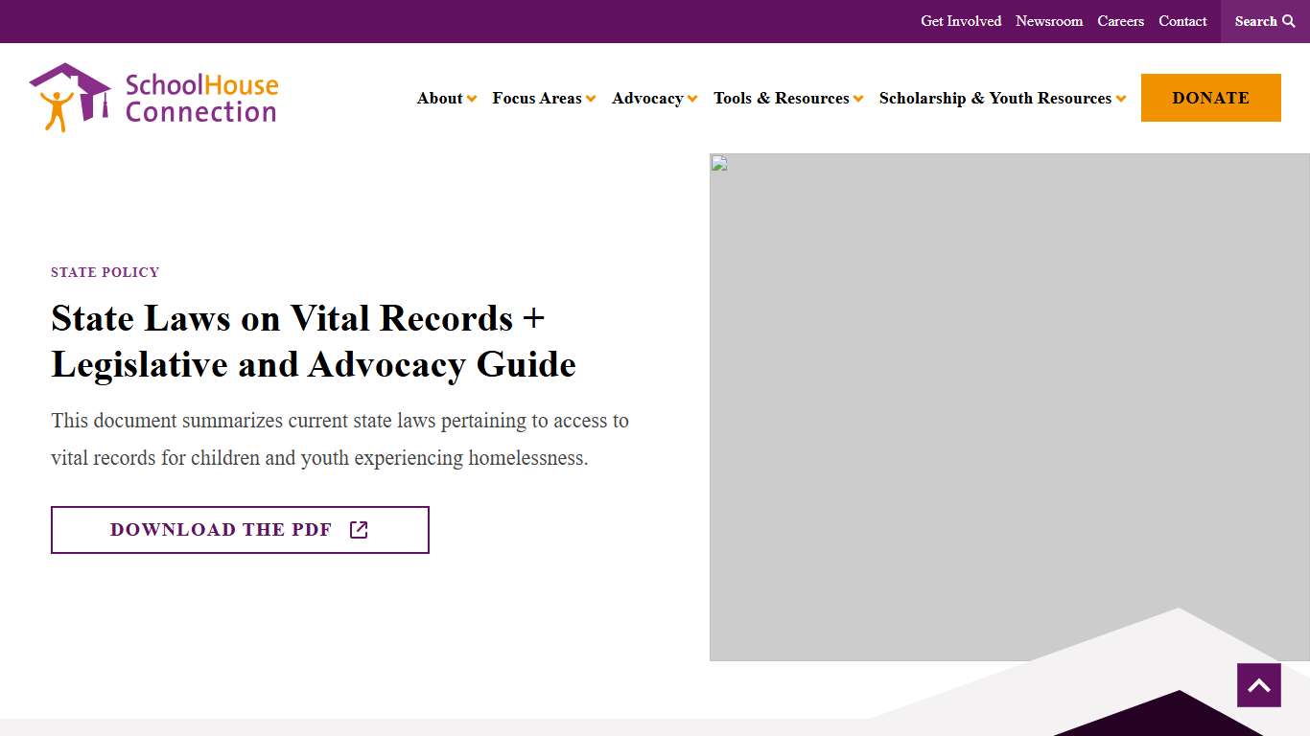Click the STATE POLICY category label
1310x736 pixels.
105,272
